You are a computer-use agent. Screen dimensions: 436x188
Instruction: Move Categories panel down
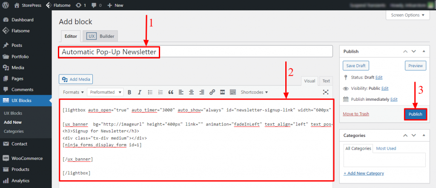[413, 136]
